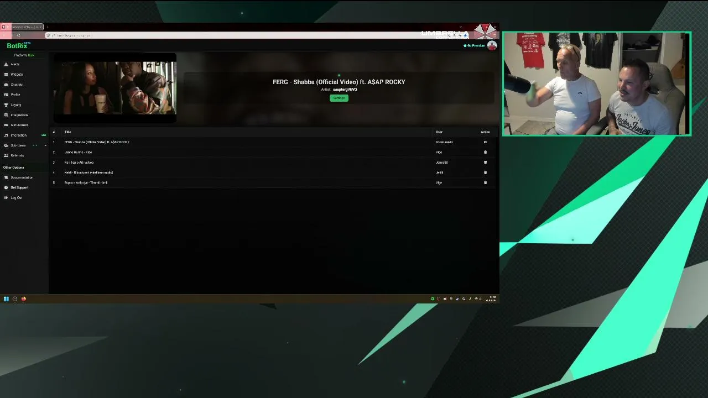The width and height of the screenshot is (708, 398).
Task: Click the second taskbar icon beside Start
Action: point(15,299)
